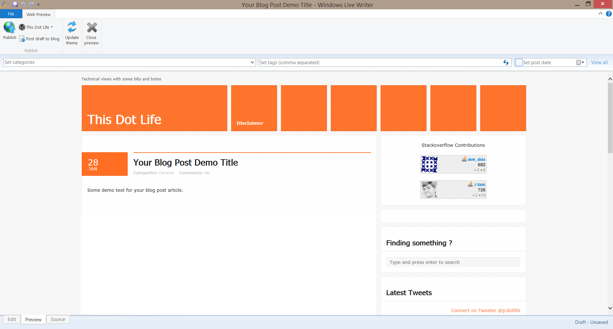Click the General category link
Screen dimensions: 613x329
[x=166, y=173]
